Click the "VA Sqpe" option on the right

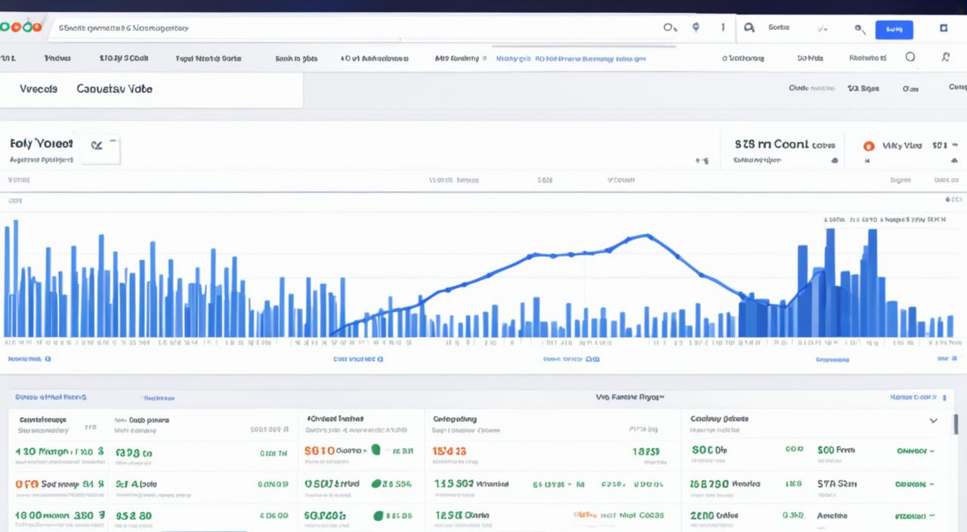[x=864, y=88]
